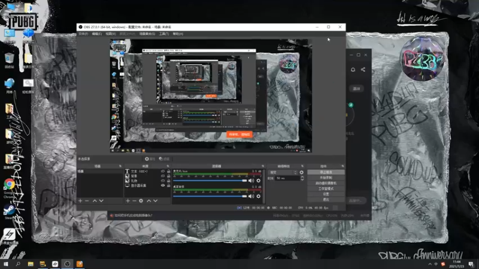
Task: Toggle visibility of the text (GDI+) source
Action: click(163, 172)
